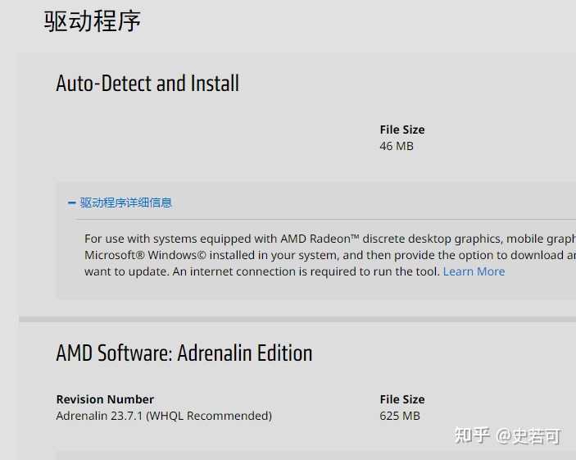576x460 pixels.
Task: Click File Size label above 625 MB
Action: (402, 399)
